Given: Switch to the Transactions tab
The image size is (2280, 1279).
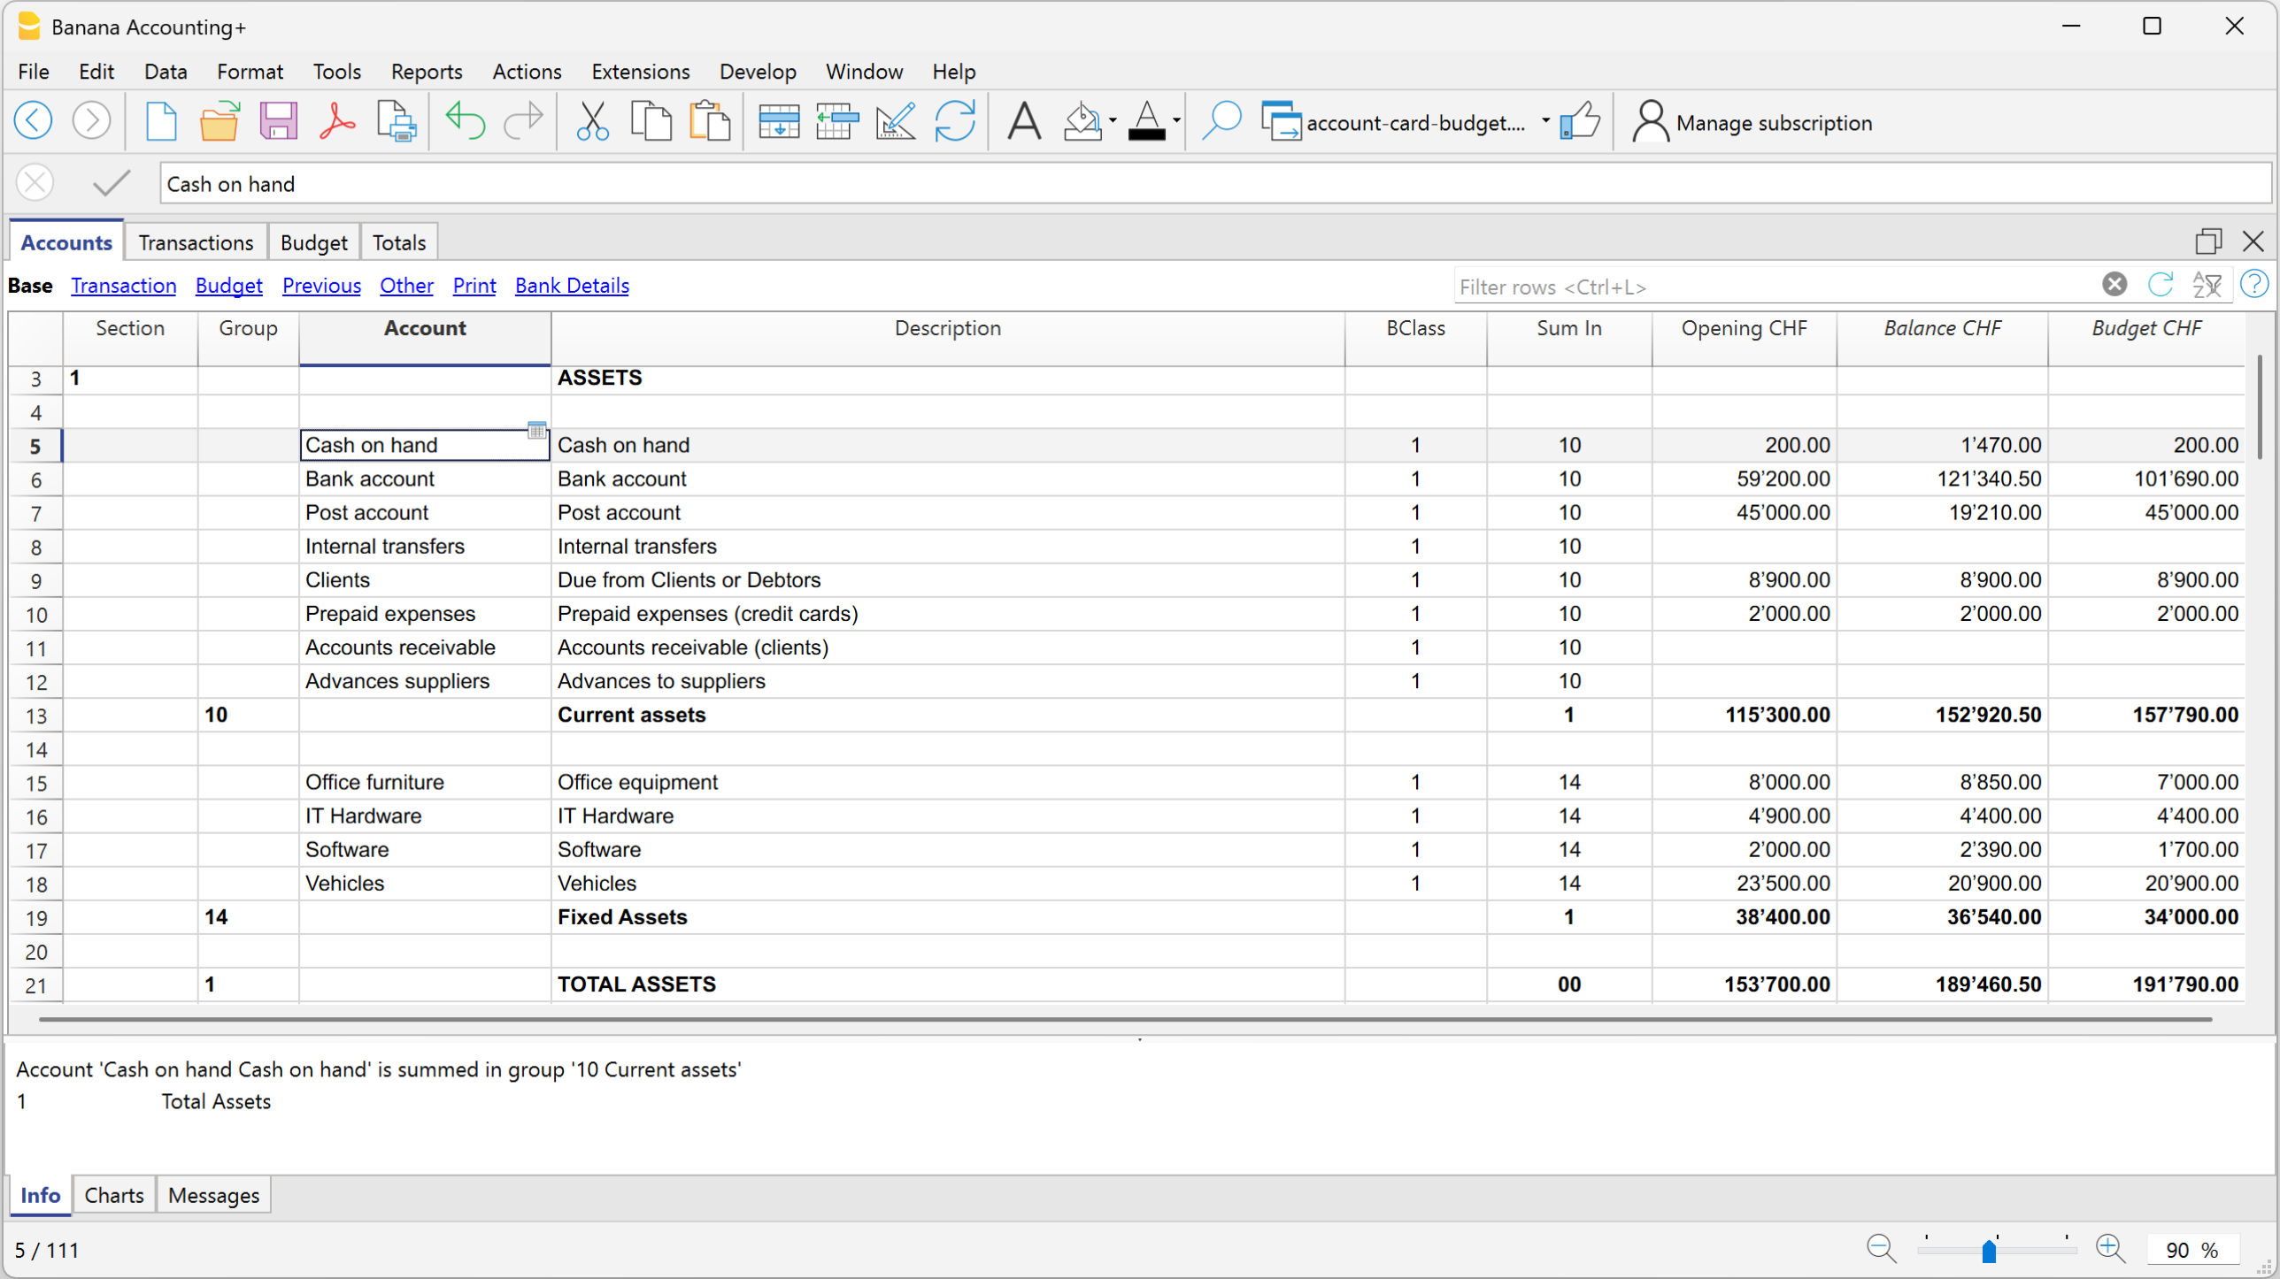Looking at the screenshot, I should pos(196,242).
